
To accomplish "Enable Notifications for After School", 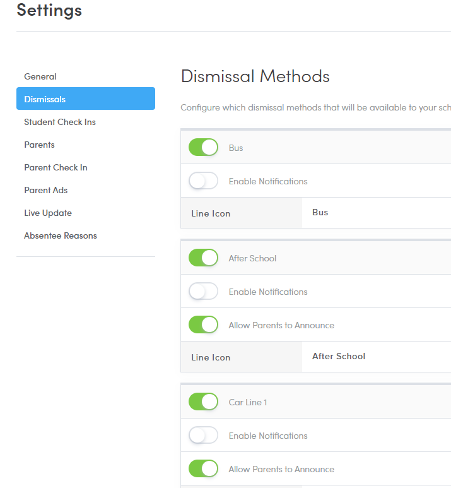I will tap(203, 292).
